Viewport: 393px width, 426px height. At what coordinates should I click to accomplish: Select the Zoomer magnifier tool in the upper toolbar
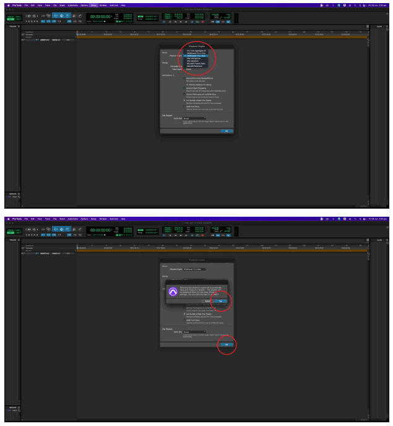[x=48, y=15]
